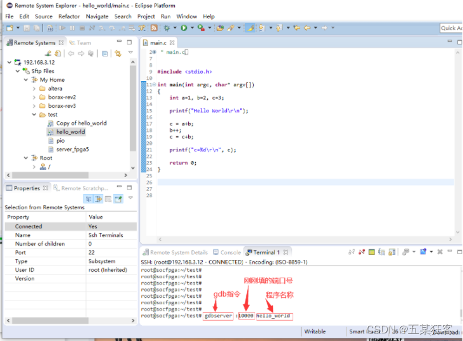
Task: Click the New wizard toolbar icon
Action: pos(10,28)
